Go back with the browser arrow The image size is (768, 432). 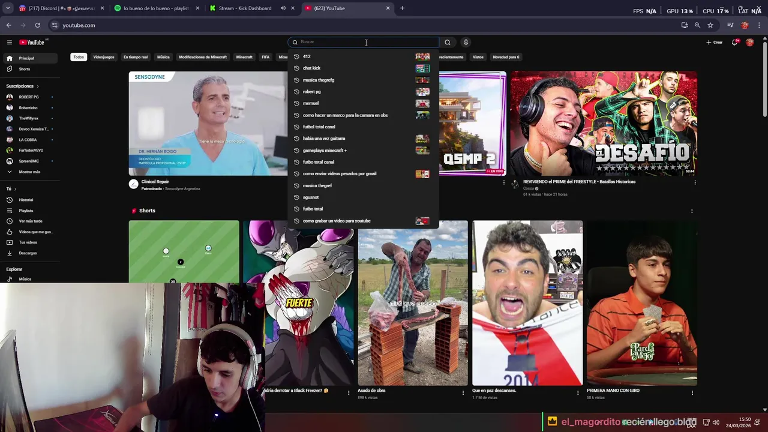[8, 25]
